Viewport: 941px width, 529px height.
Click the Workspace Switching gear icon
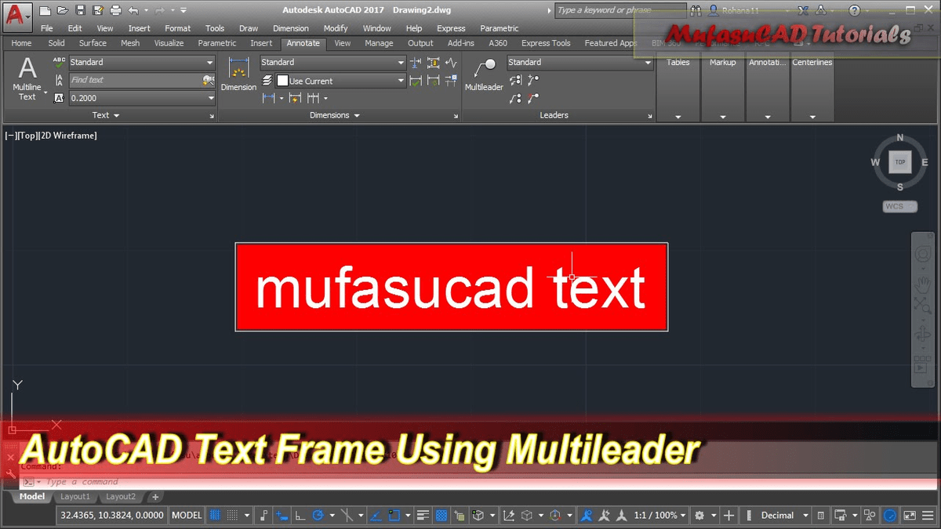[699, 516]
